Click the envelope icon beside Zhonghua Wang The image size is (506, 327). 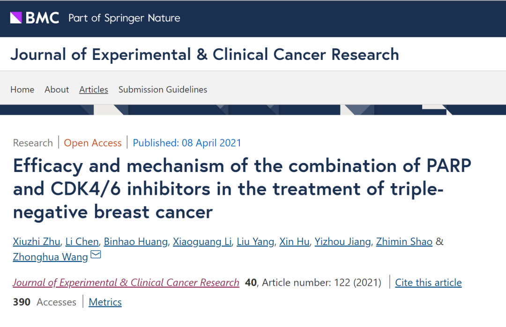[96, 255]
